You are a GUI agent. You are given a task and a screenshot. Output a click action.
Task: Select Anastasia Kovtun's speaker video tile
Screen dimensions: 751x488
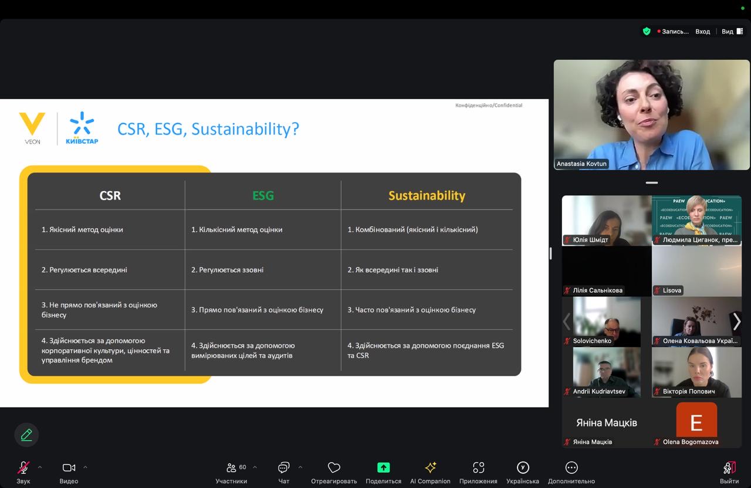pos(651,115)
